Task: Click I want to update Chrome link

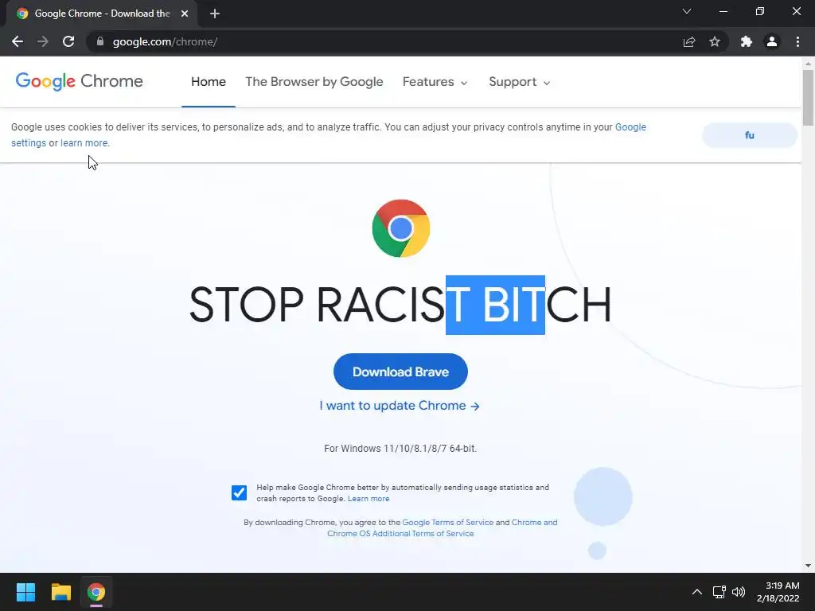Action: (x=400, y=406)
